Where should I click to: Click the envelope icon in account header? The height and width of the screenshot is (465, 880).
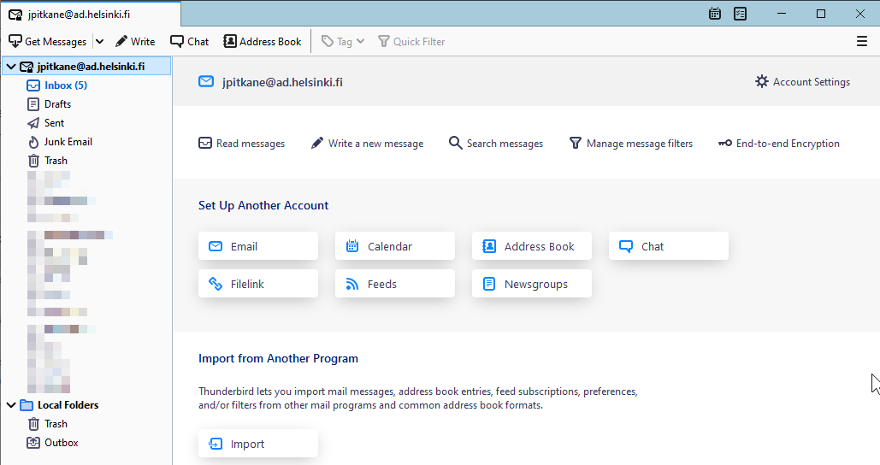tap(206, 82)
